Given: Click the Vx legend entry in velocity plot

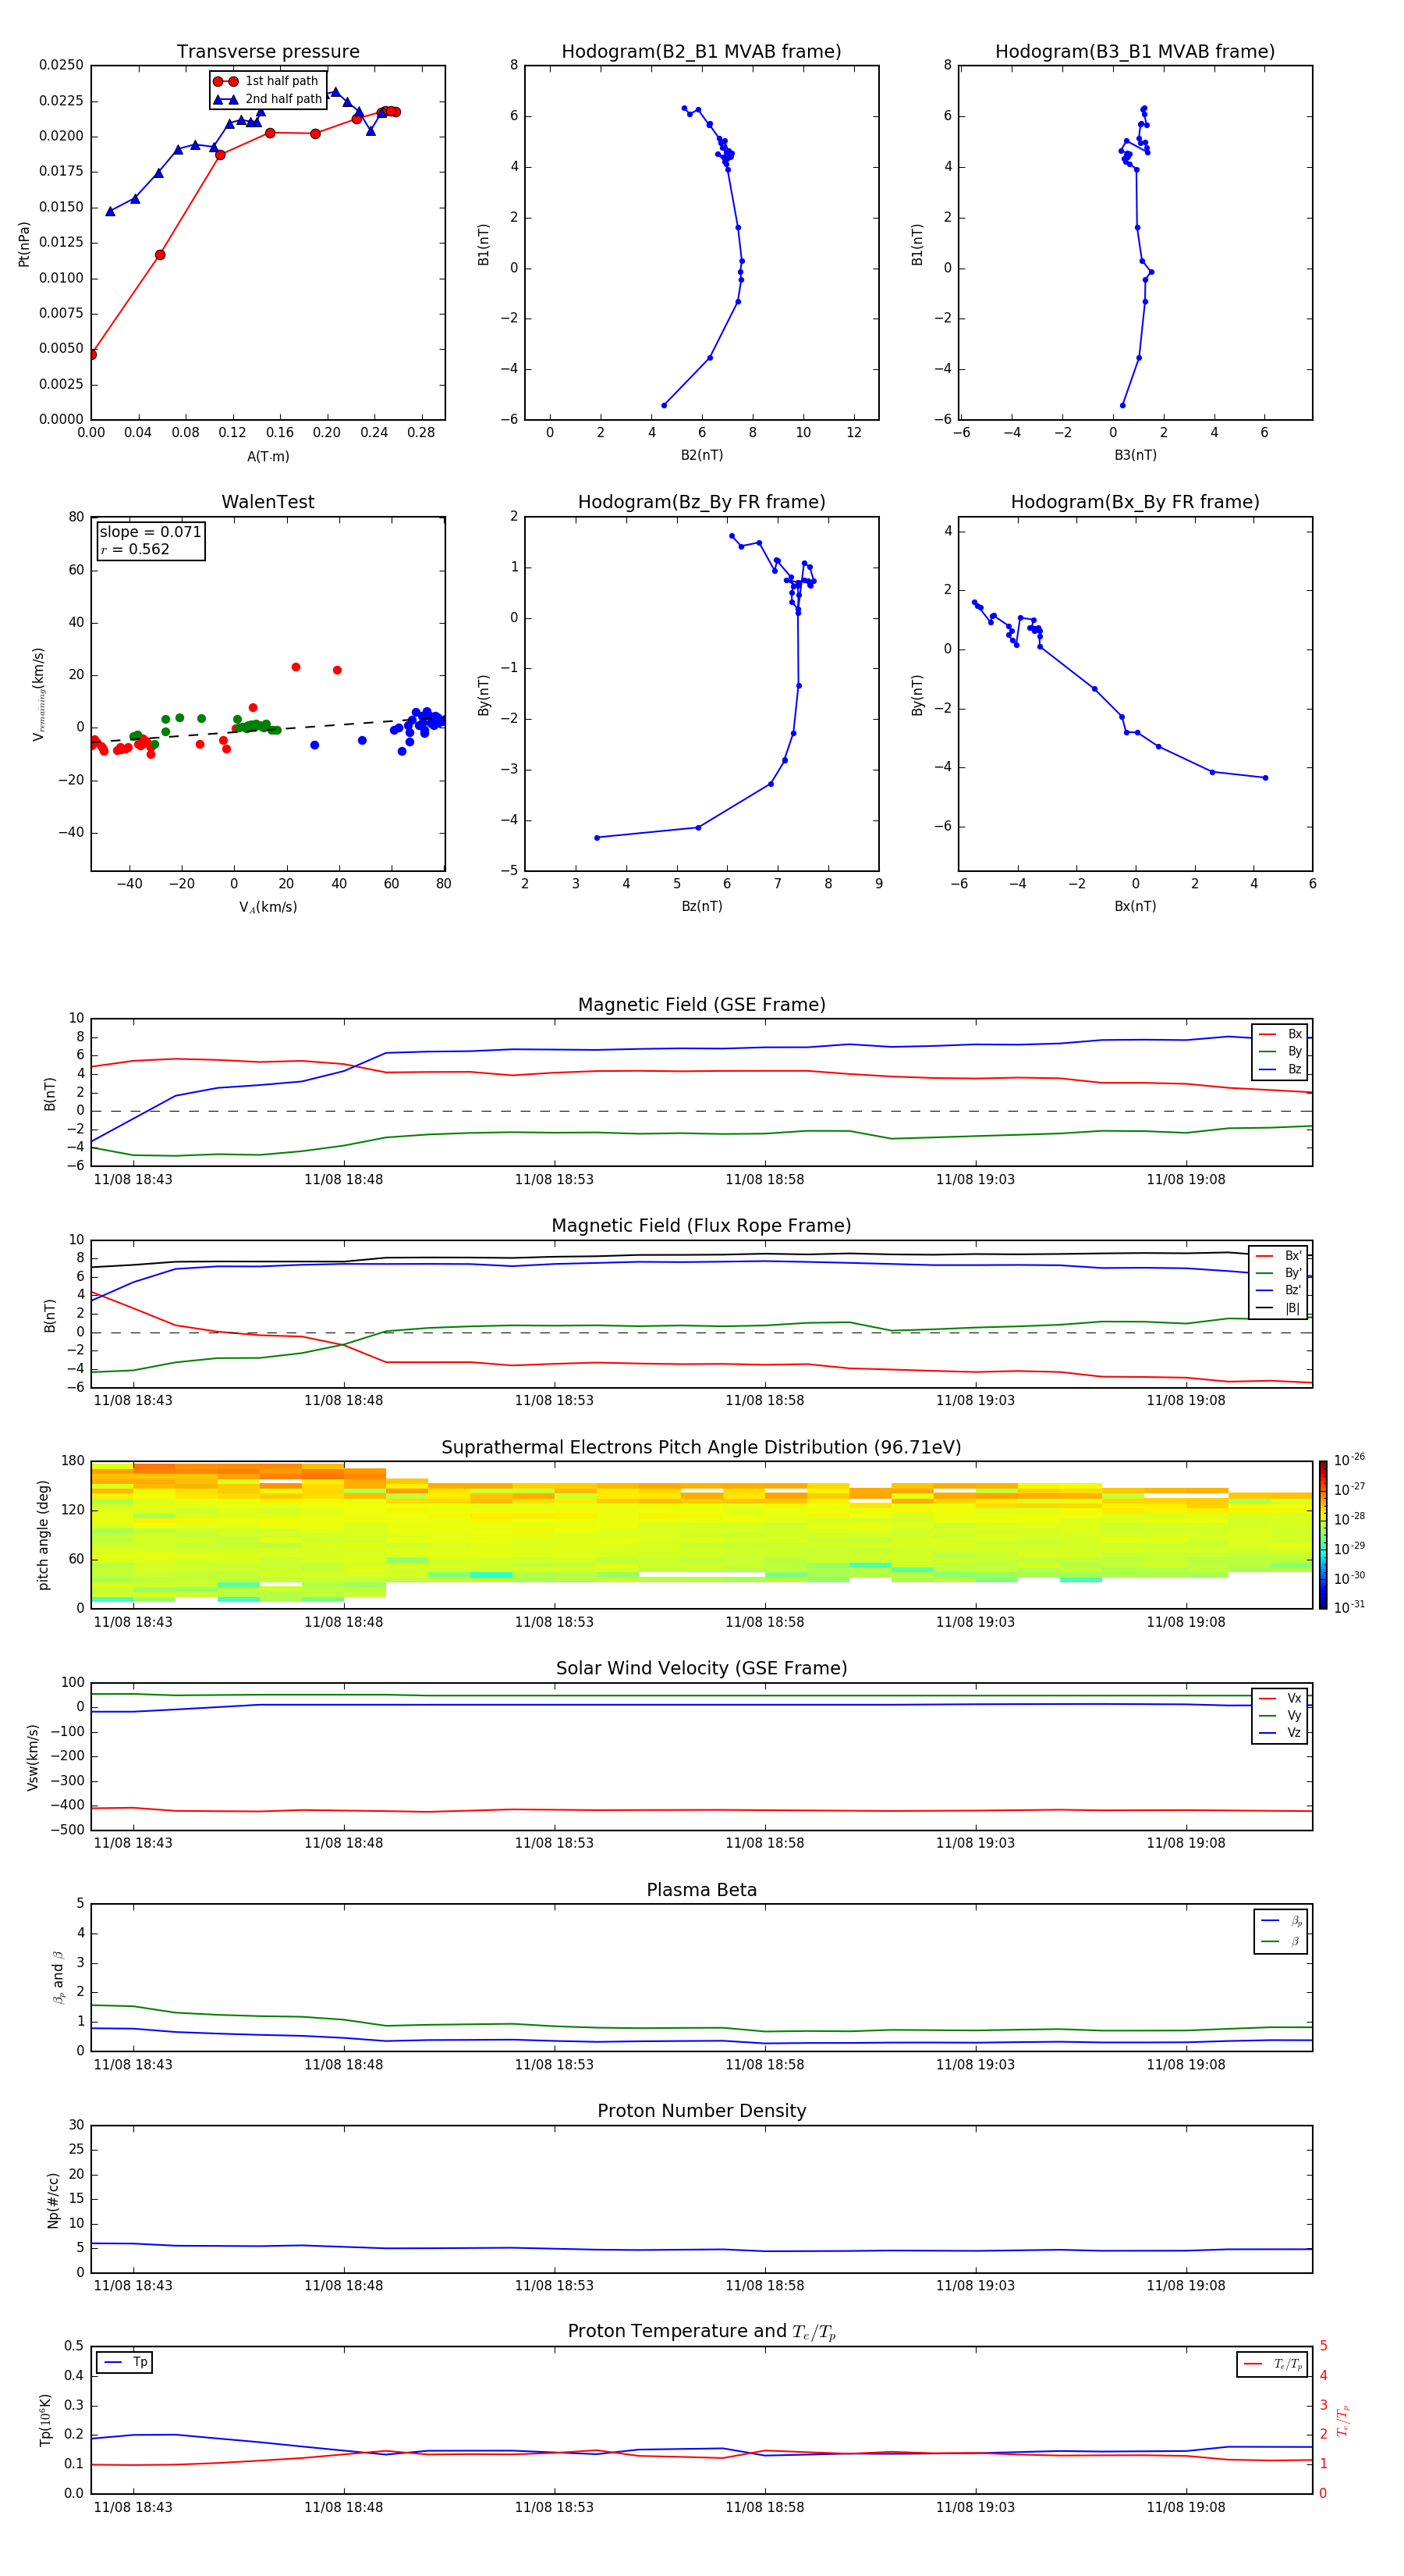Looking at the screenshot, I should coord(1280,1698).
